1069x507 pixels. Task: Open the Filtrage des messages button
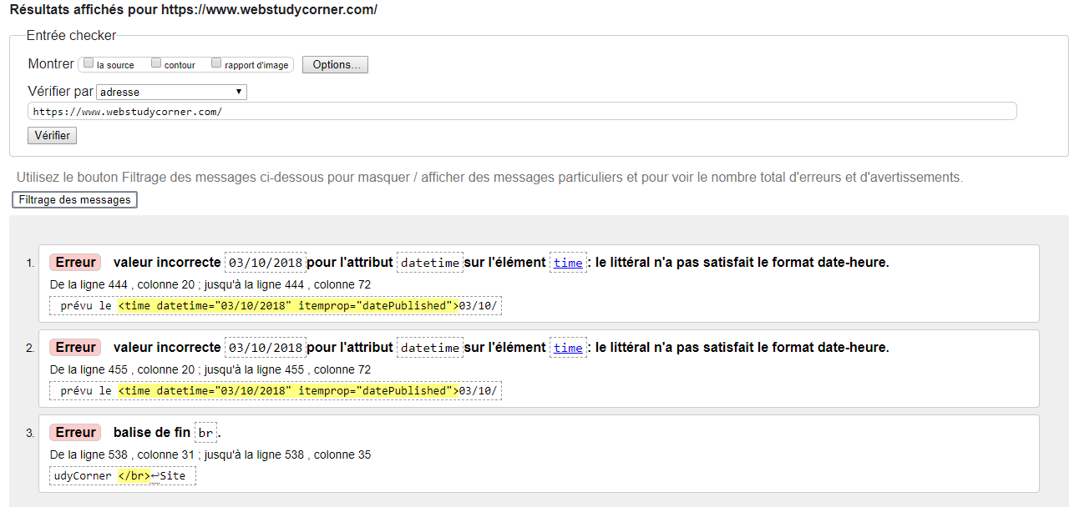(x=75, y=200)
